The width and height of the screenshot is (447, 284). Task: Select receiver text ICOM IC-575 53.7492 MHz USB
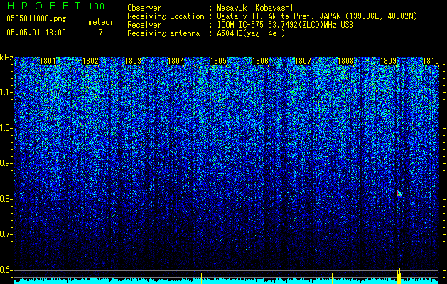(286, 25)
